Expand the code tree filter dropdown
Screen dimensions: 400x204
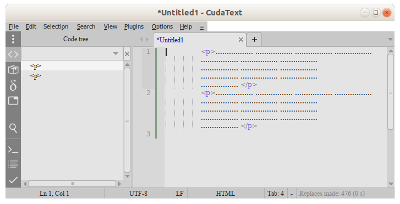click(116, 53)
